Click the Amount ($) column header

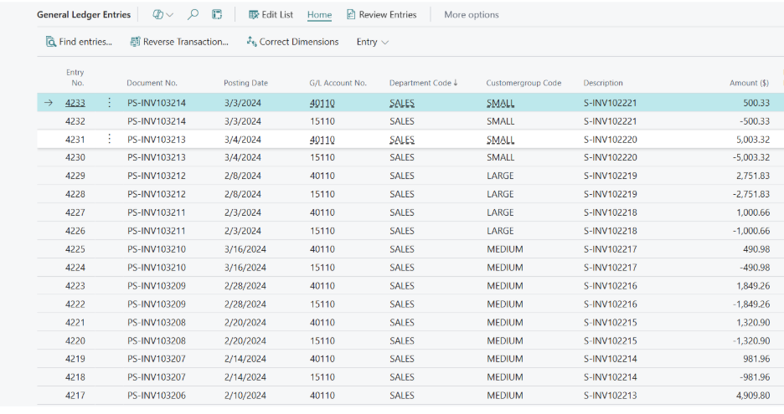748,83
